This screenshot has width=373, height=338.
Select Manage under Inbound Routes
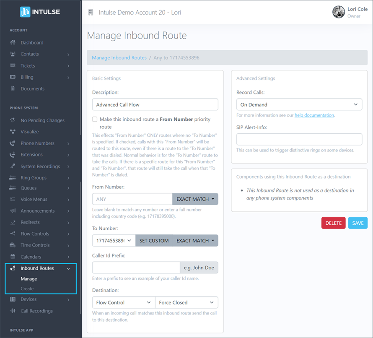29,279
